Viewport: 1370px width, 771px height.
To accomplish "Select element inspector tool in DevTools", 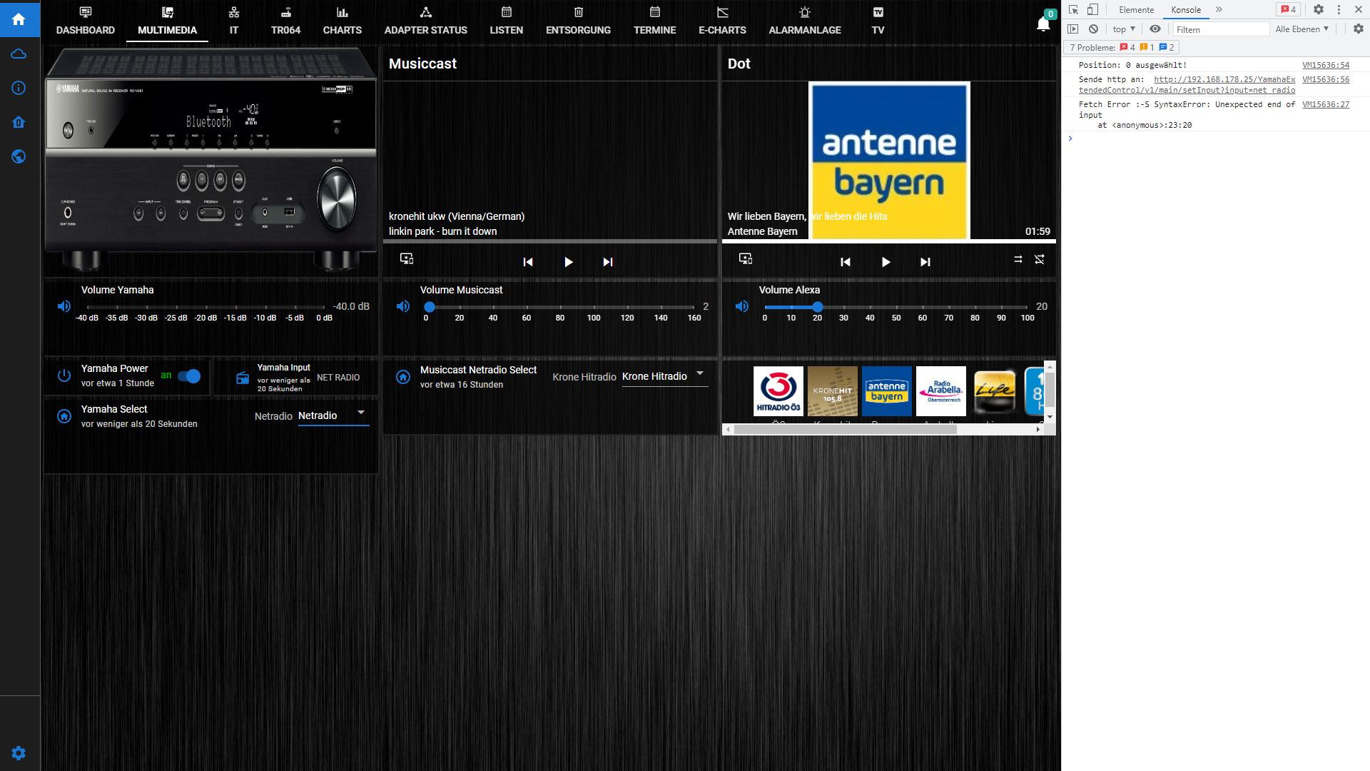I will click(1074, 9).
